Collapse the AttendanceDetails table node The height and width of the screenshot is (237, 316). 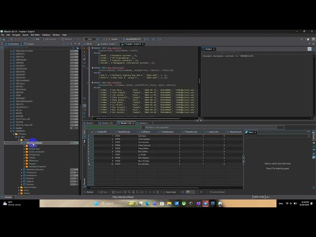point(22,143)
